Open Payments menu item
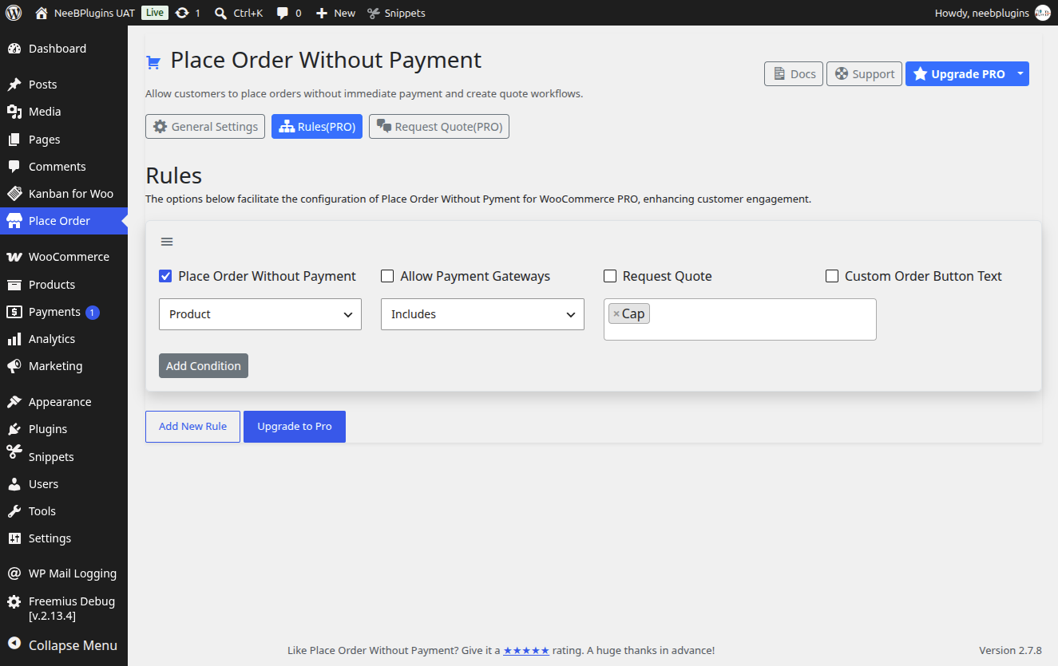Screen dimensions: 1058x666 [64, 312]
